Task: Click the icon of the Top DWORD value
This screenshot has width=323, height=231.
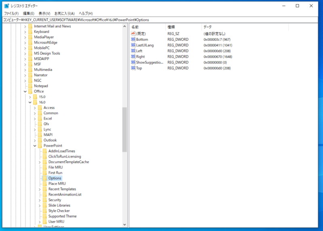Action: coord(133,68)
